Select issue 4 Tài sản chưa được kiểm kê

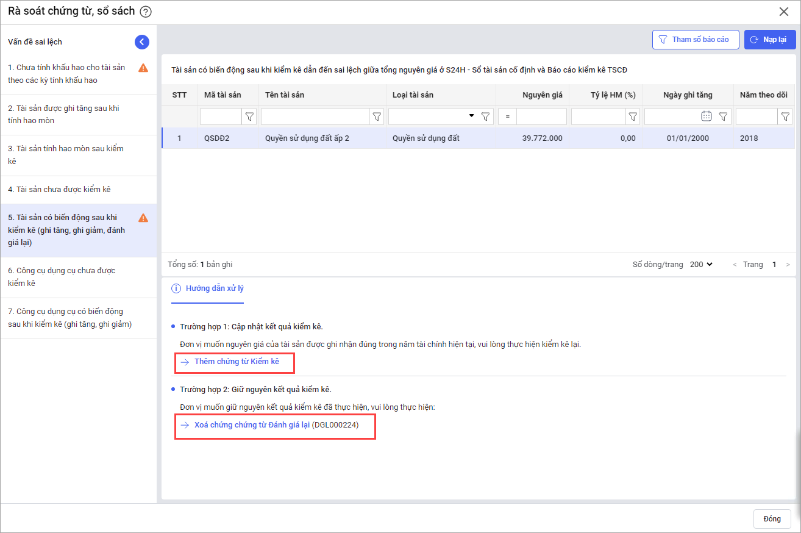tap(59, 190)
